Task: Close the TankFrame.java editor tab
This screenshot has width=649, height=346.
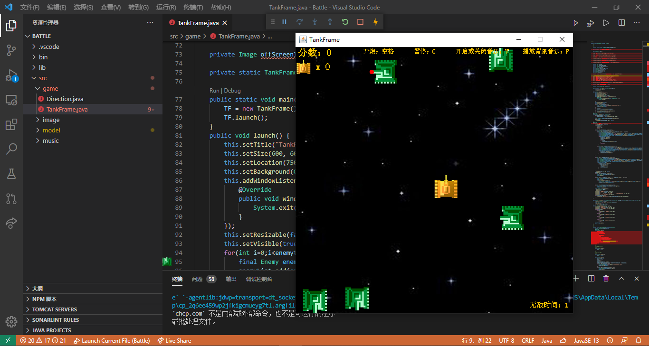Action: coord(225,23)
